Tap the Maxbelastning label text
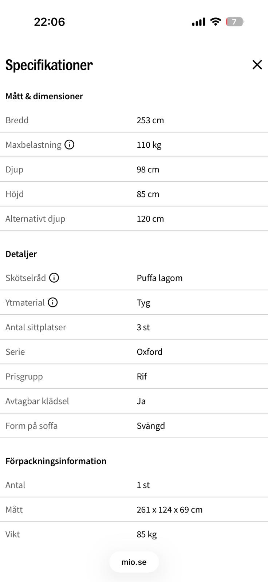Viewport: 268px width, 582px height. pos(33,145)
